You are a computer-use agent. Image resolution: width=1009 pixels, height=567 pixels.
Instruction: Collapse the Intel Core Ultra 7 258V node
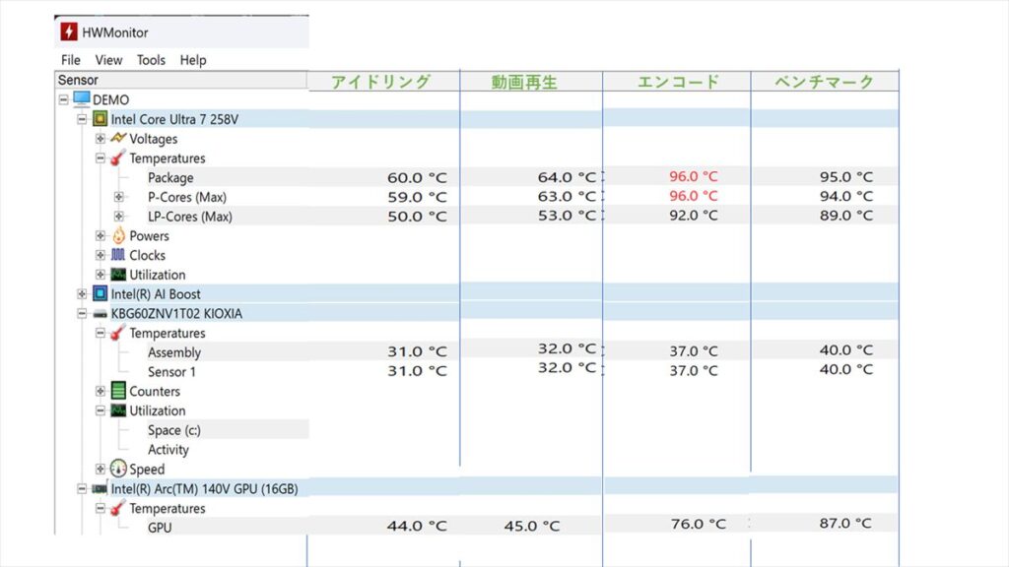pyautogui.click(x=82, y=119)
